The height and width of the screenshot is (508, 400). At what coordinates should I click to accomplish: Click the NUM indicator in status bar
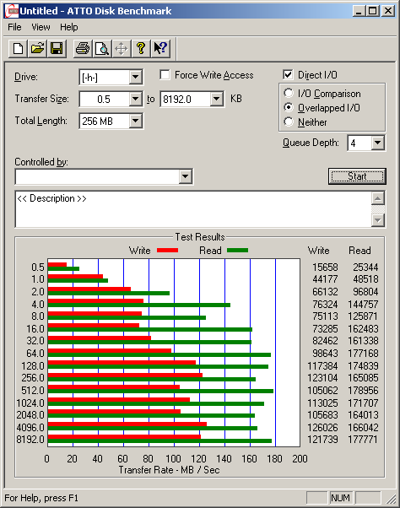click(x=340, y=498)
